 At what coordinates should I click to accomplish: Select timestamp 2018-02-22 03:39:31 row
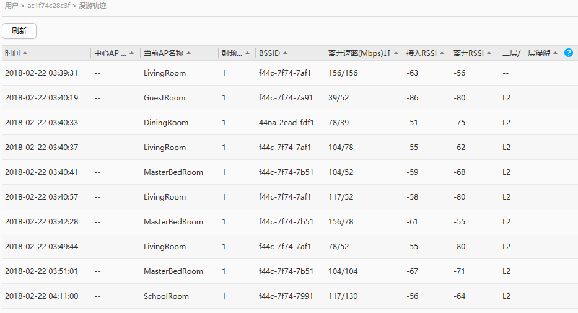coord(42,73)
